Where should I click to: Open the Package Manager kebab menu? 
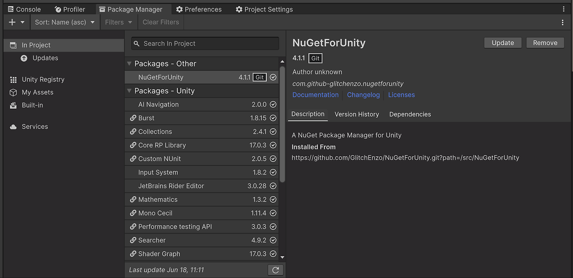[563, 22]
